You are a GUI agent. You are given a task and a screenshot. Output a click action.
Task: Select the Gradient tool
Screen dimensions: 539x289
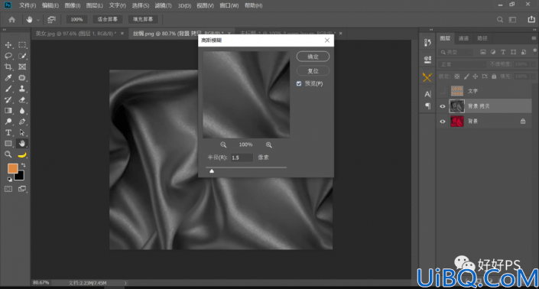[8, 111]
